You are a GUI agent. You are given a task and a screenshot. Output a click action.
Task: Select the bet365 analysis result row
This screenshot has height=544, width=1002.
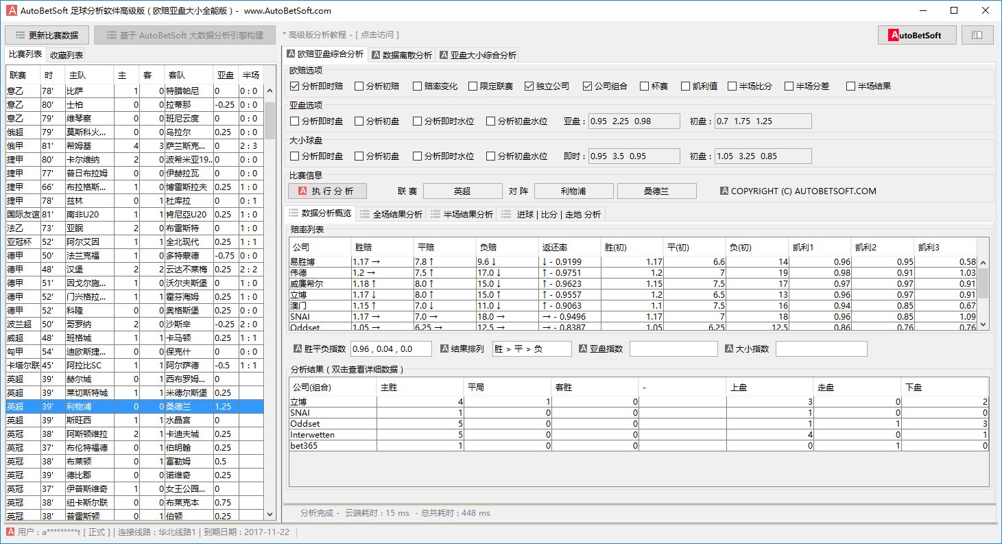(639, 445)
